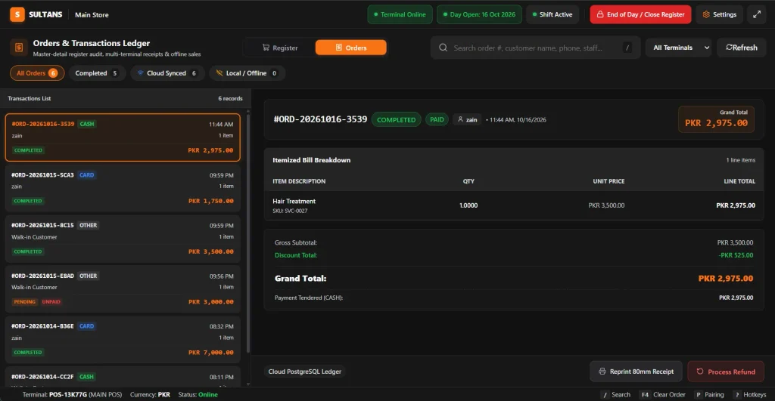The height and width of the screenshot is (401, 775).
Task: Click Gross Subtotal PKR 3,500.00 value
Action: (735, 242)
